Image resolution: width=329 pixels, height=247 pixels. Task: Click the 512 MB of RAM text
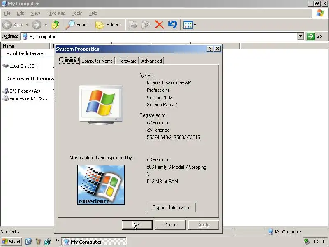point(162,182)
